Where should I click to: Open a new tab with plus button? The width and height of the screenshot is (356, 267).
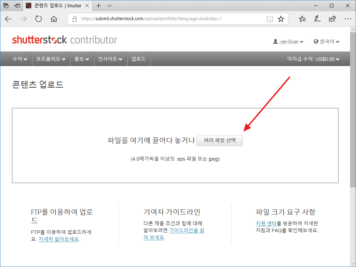pyautogui.click(x=99, y=6)
